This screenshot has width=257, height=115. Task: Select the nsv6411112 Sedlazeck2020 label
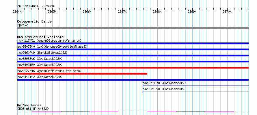[x=40, y=77]
